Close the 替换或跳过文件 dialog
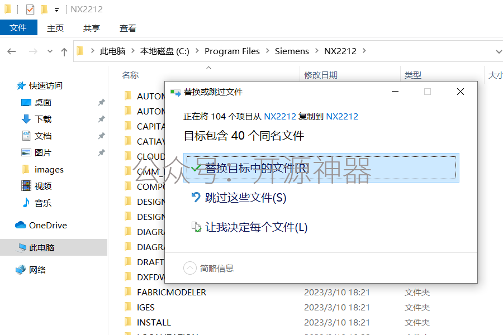The width and height of the screenshot is (503, 335). 461,92
